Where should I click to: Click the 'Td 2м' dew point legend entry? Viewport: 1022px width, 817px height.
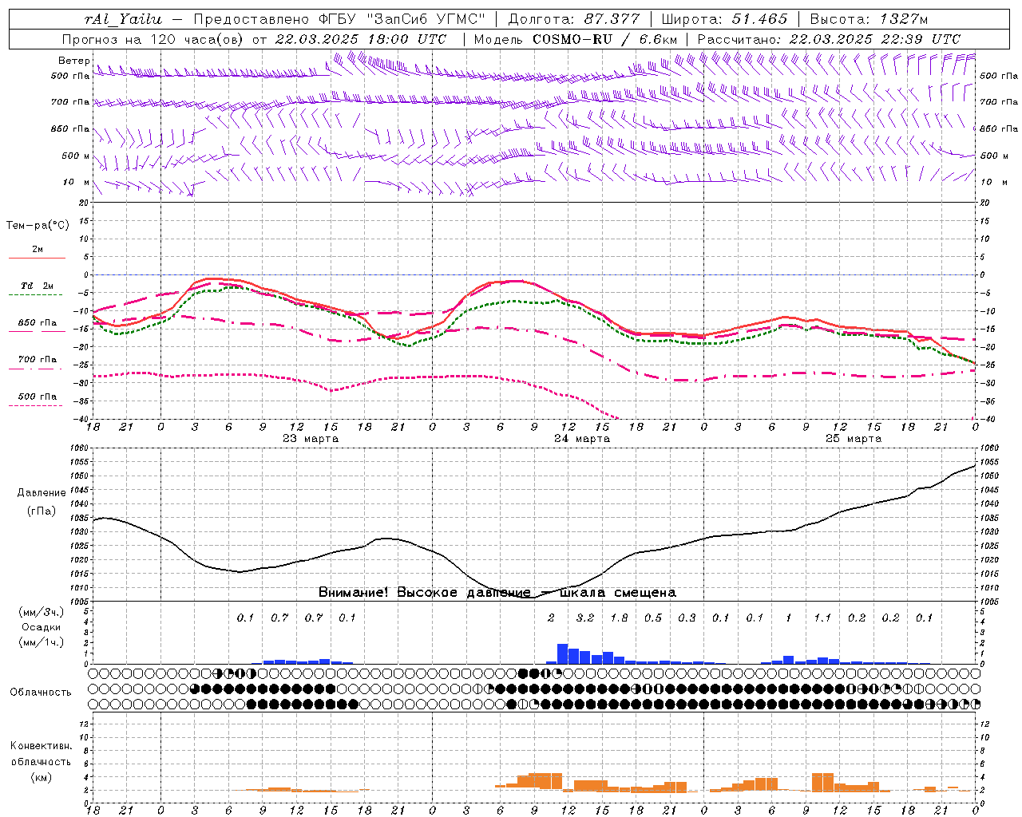pos(37,286)
